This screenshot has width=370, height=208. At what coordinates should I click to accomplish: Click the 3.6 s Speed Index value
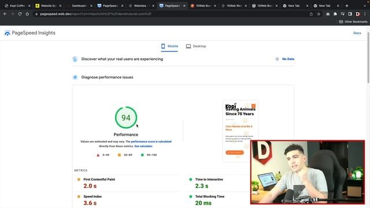pyautogui.click(x=90, y=203)
